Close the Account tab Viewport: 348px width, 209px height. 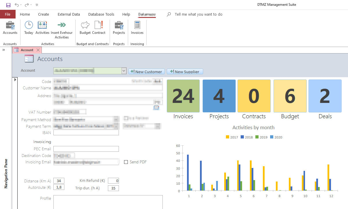[x=38, y=50]
